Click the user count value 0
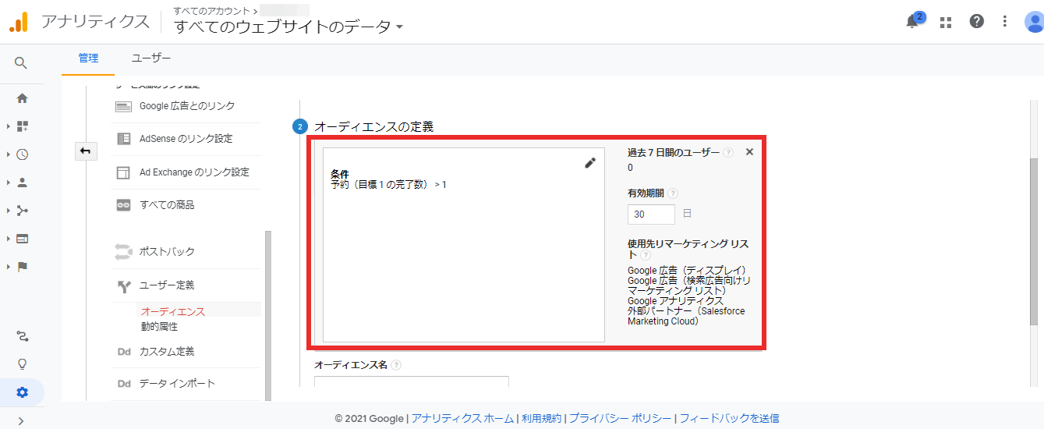This screenshot has height=429, width=1044. 630,168
